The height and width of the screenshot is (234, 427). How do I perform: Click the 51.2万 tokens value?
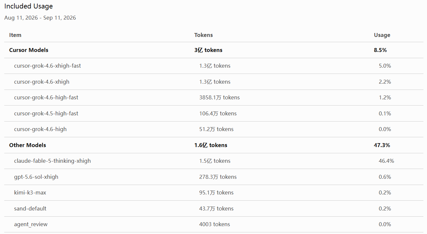tap(216, 129)
